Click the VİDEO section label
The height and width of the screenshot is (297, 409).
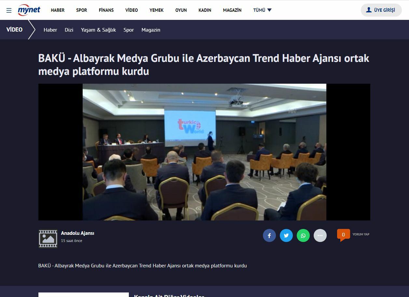click(14, 30)
